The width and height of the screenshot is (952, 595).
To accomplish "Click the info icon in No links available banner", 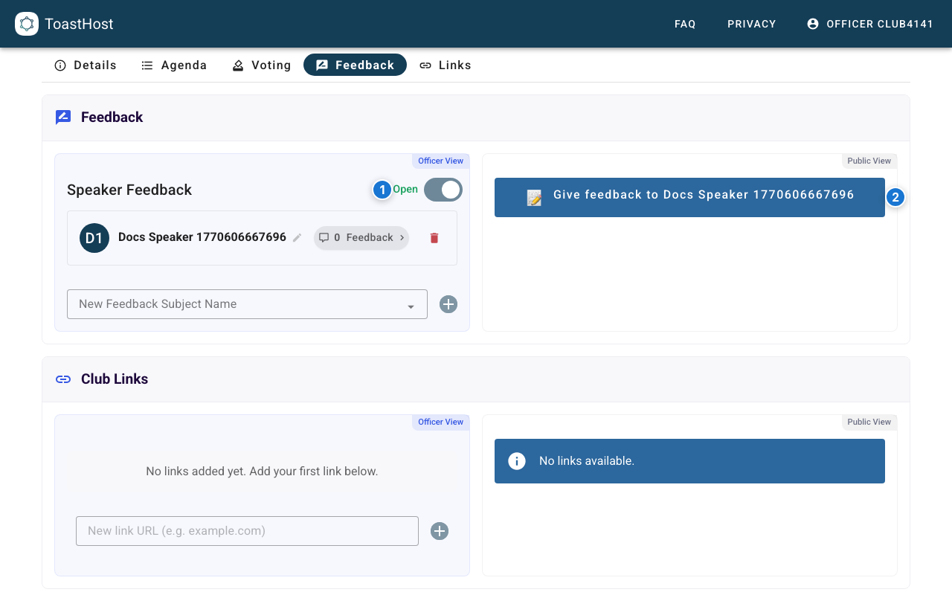I will tap(517, 461).
